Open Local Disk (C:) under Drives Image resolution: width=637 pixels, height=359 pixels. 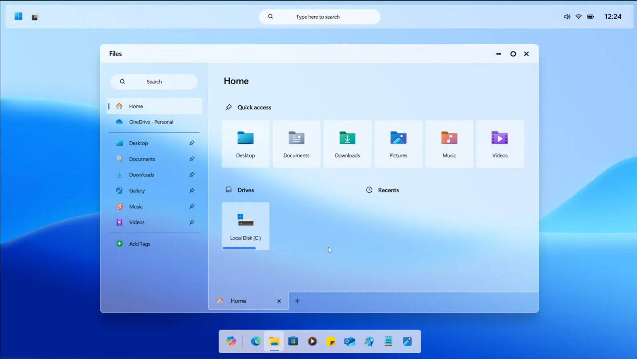tap(245, 224)
